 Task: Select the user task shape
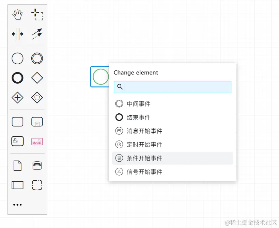click(17, 142)
